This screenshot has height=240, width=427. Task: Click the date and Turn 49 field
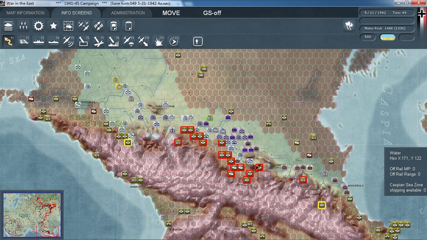click(x=387, y=13)
